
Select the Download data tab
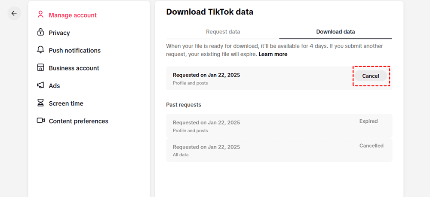pyautogui.click(x=335, y=32)
